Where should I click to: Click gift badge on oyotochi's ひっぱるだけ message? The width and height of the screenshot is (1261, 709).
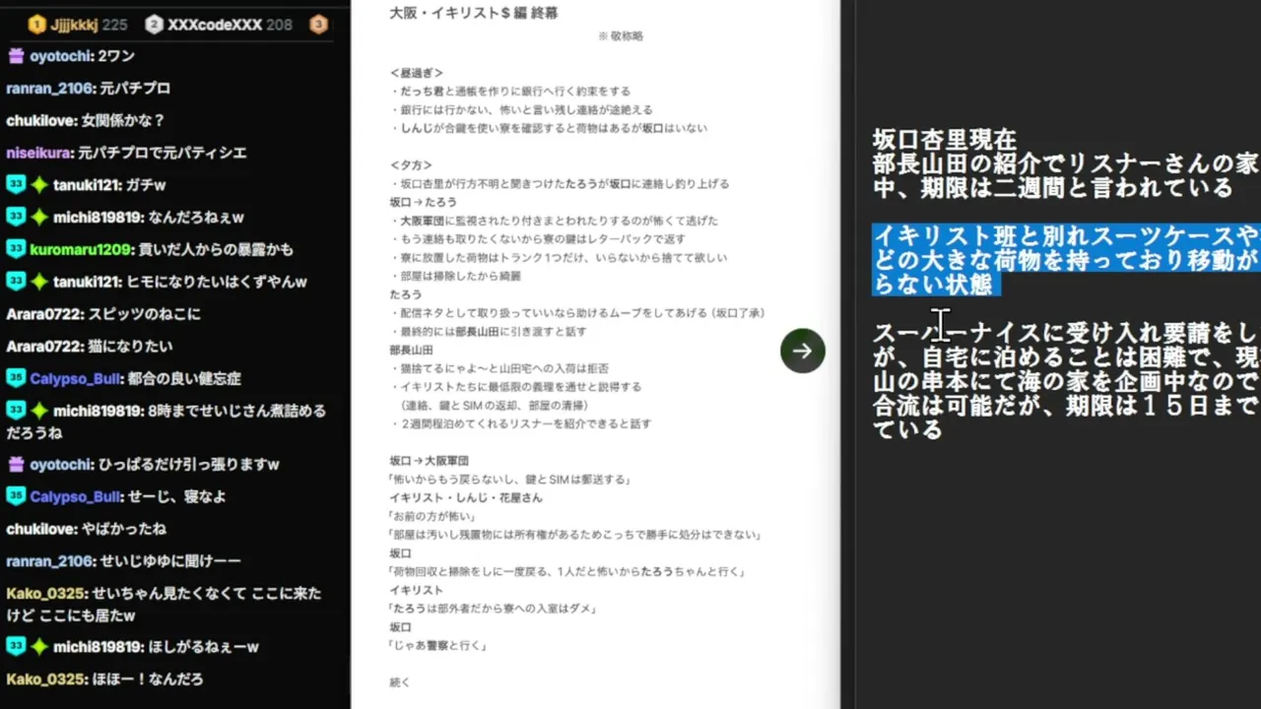(16, 464)
